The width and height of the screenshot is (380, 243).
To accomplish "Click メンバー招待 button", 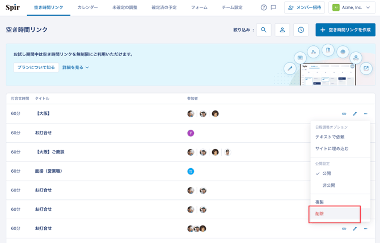I will tap(304, 8).
